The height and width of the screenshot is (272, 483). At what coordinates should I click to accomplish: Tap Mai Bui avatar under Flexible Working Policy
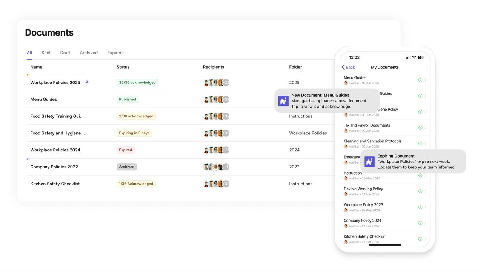tap(345, 194)
